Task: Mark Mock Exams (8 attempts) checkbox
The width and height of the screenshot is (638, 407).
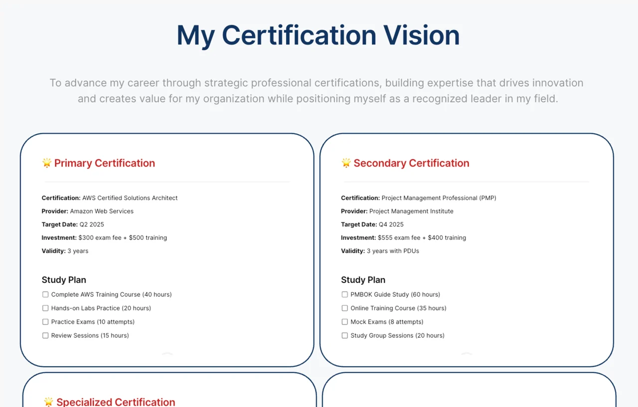Action: click(x=344, y=322)
